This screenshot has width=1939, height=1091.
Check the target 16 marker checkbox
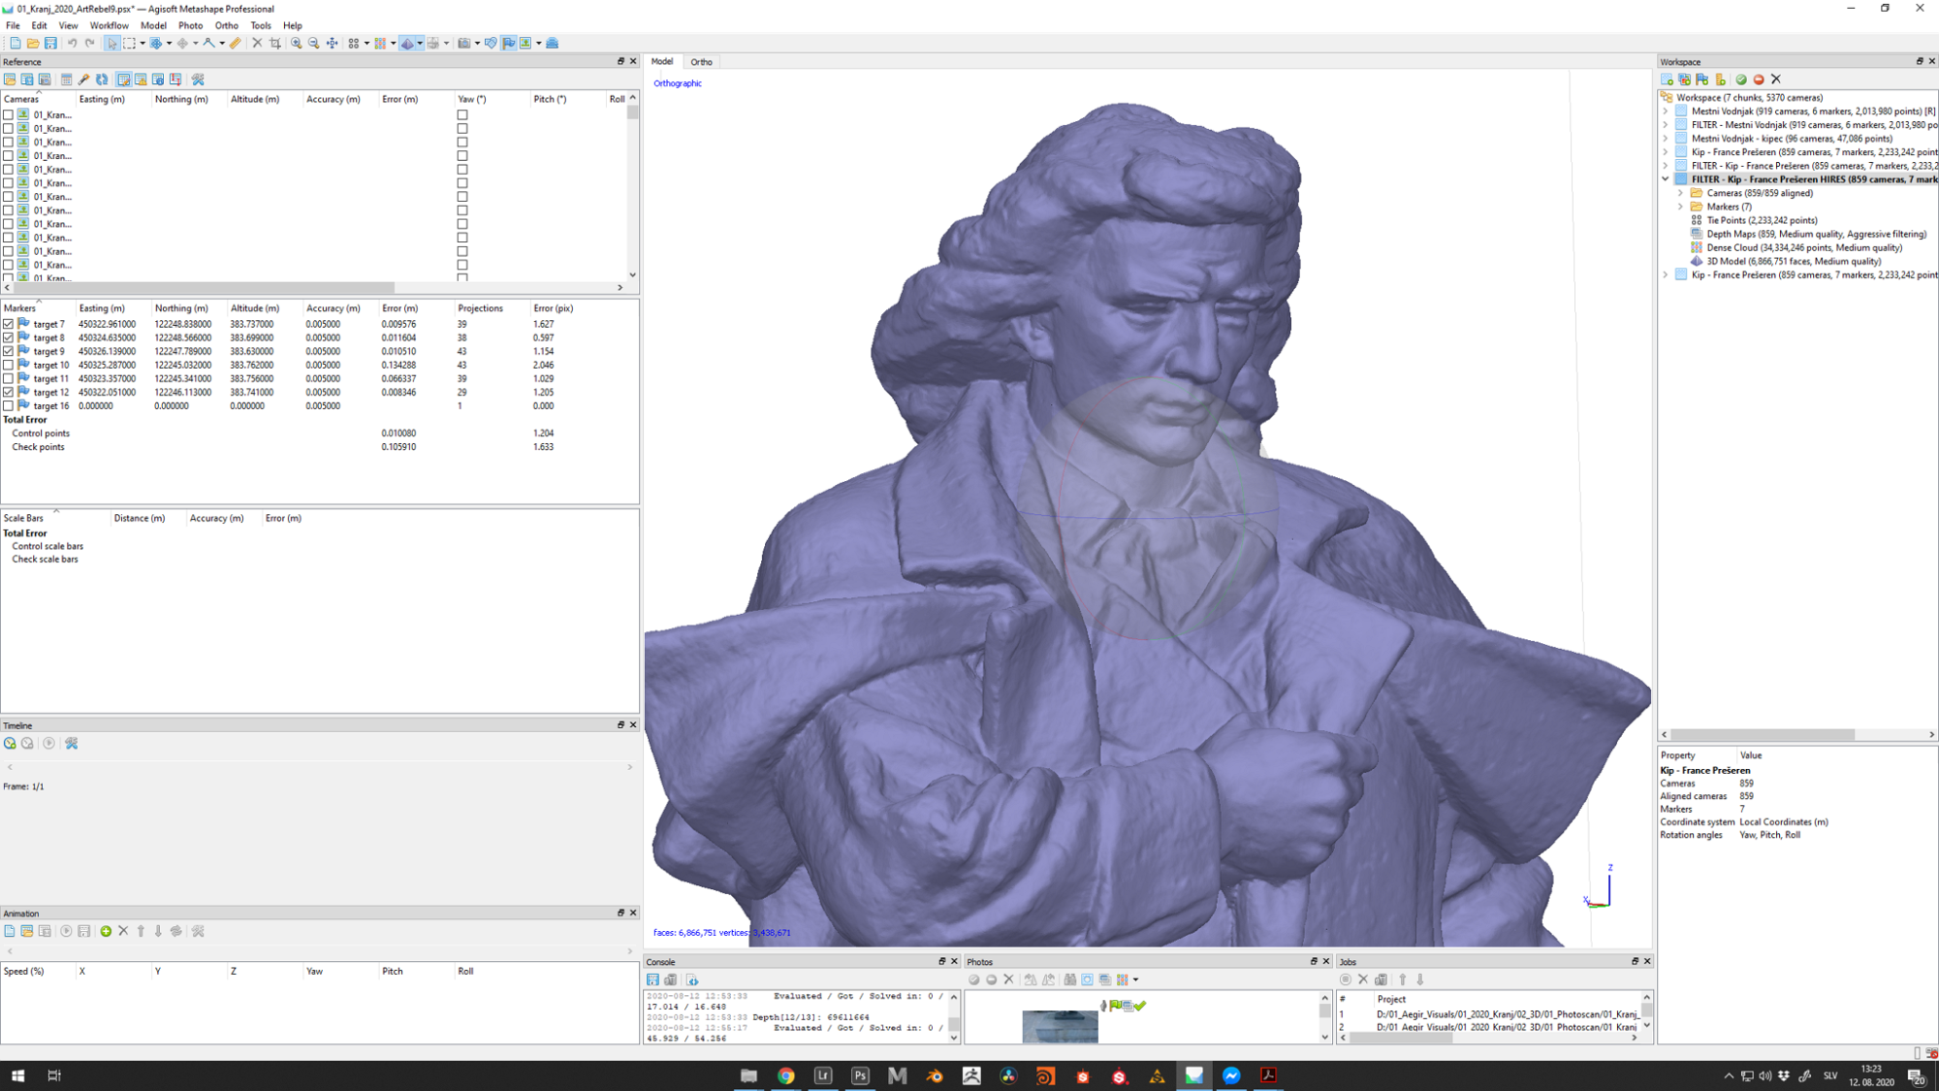9,405
